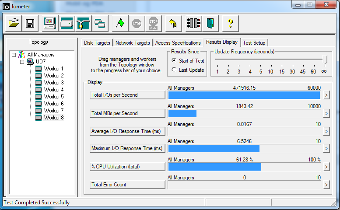Click the Total MBs per Second button
Image resolution: width=340 pixels, height=210 pixels.
pyautogui.click(x=127, y=113)
